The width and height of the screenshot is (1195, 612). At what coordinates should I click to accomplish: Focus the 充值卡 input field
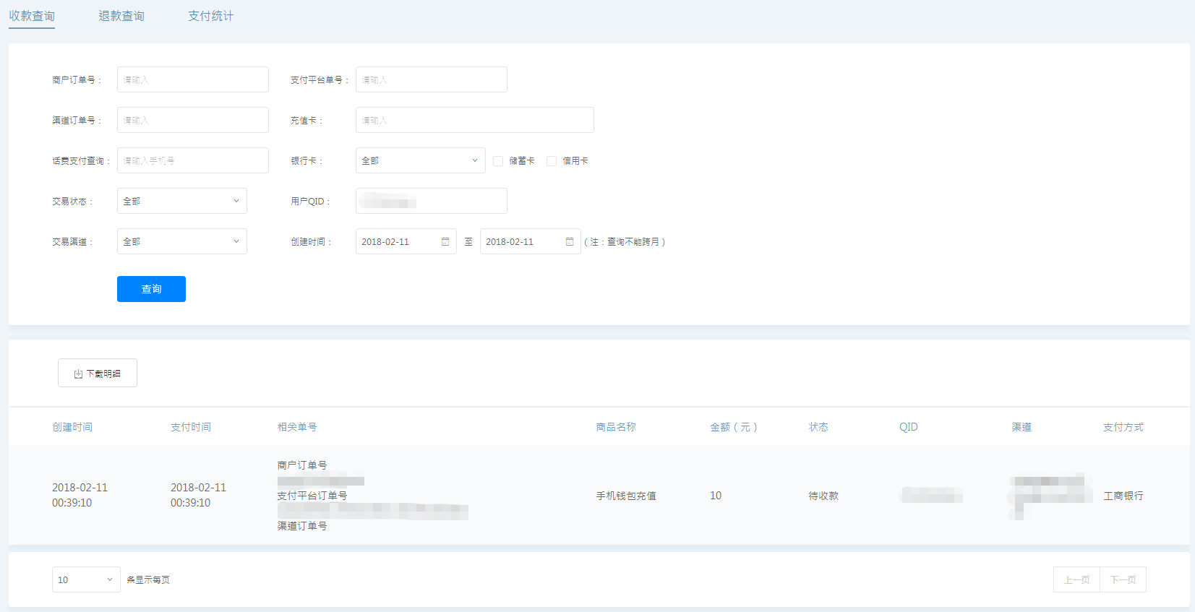(x=474, y=120)
